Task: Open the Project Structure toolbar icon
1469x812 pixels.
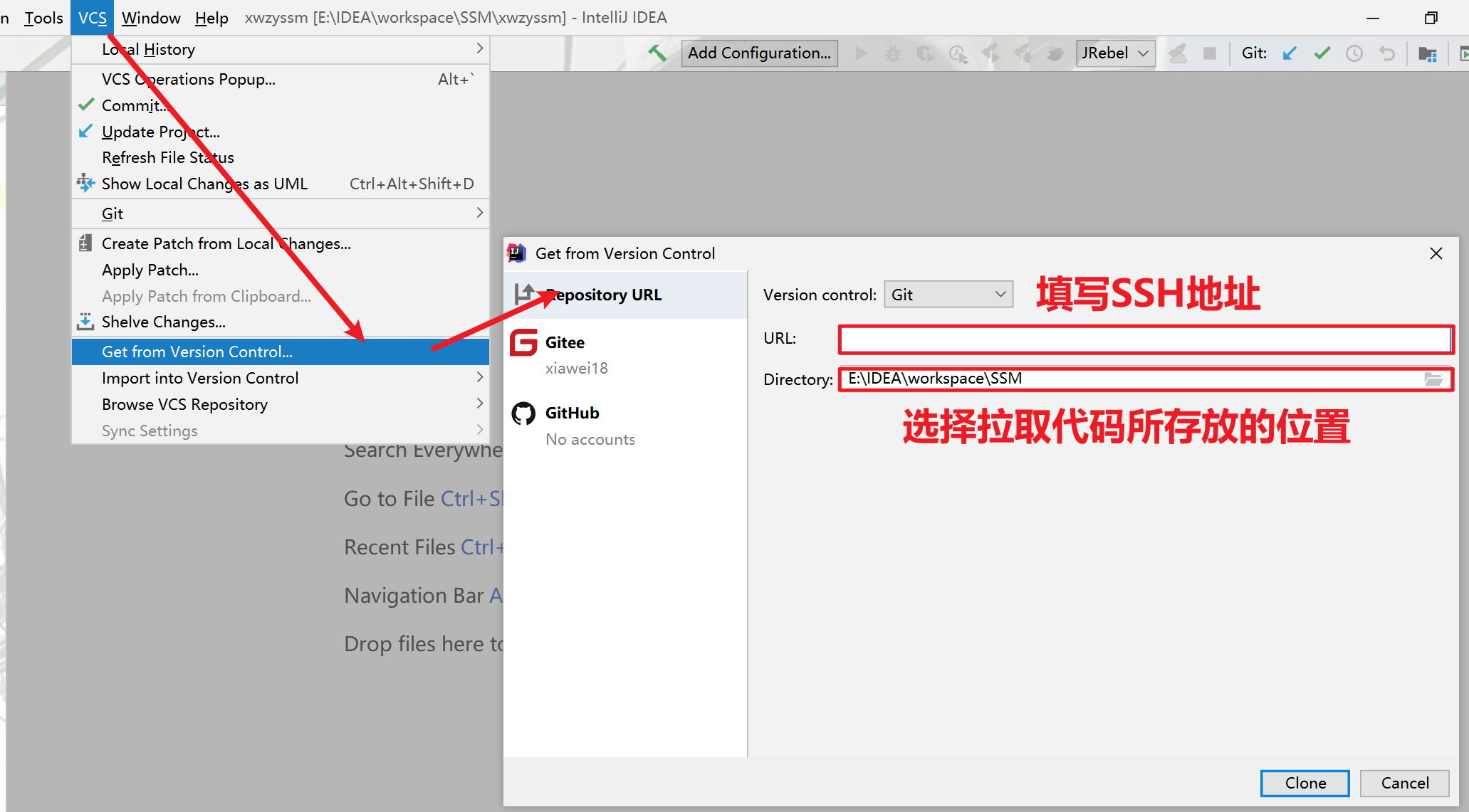Action: point(1427,53)
